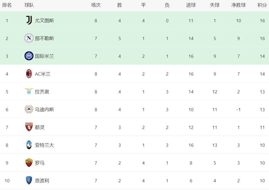The image size is (269, 190).
Task: Select the 场次 column header
Action: coord(96,5)
